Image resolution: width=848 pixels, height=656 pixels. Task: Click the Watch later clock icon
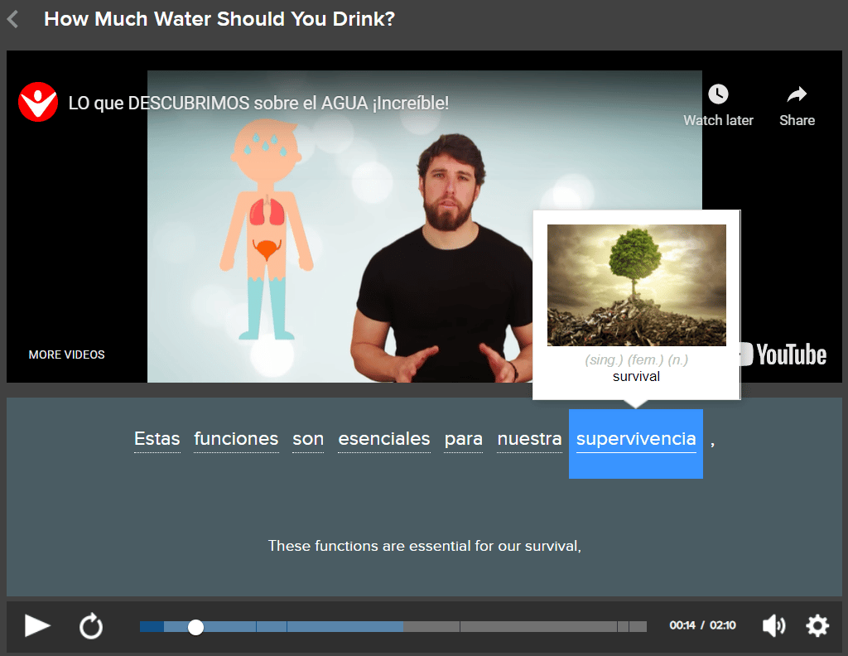tap(718, 94)
